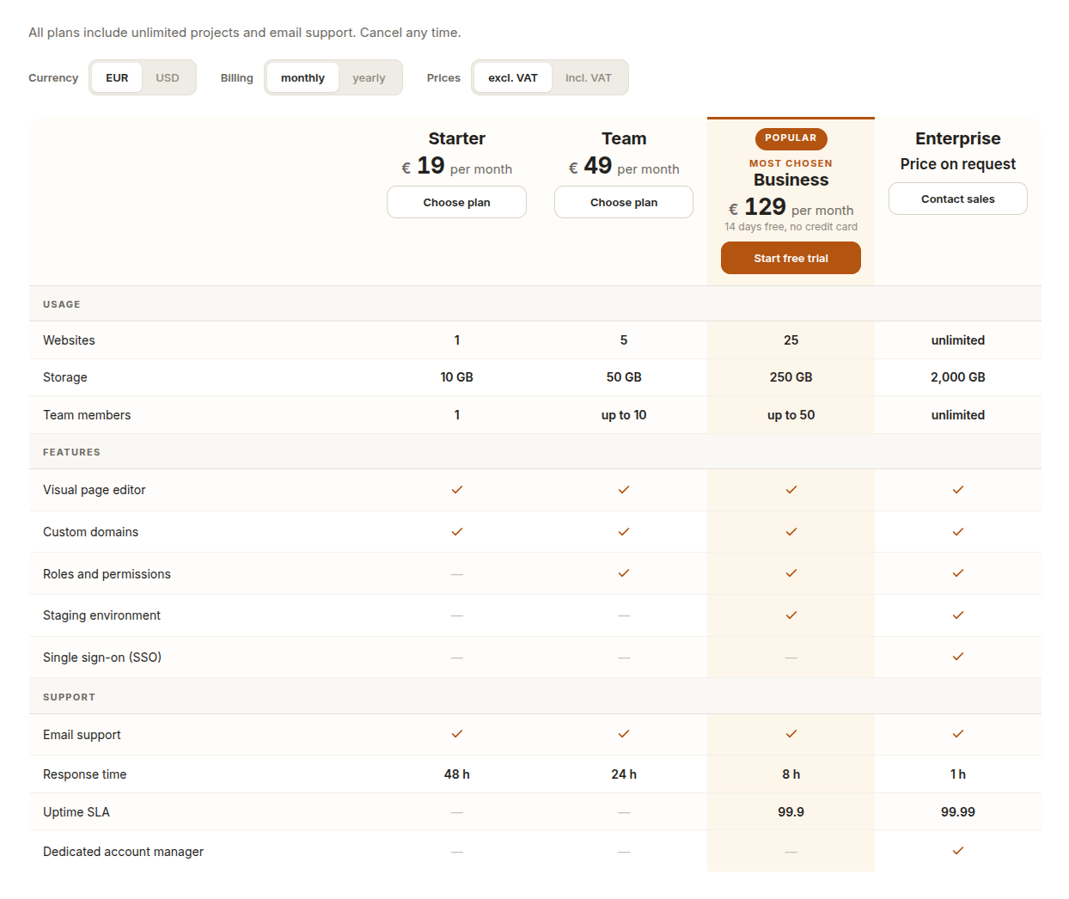
Task: Click '99.99' uptime SLA value
Action: click(x=958, y=812)
